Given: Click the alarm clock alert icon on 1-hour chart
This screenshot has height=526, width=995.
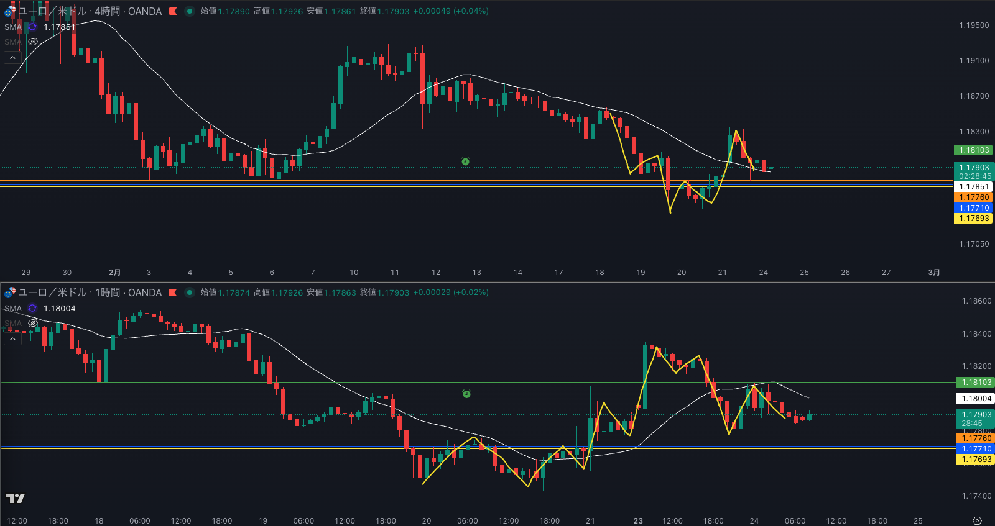Looking at the screenshot, I should pos(466,394).
